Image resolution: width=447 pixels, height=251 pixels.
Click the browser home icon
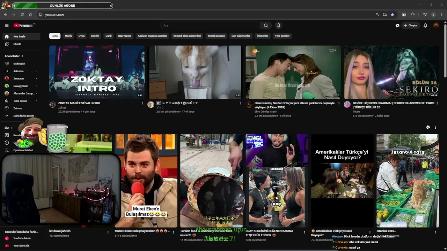[31, 15]
